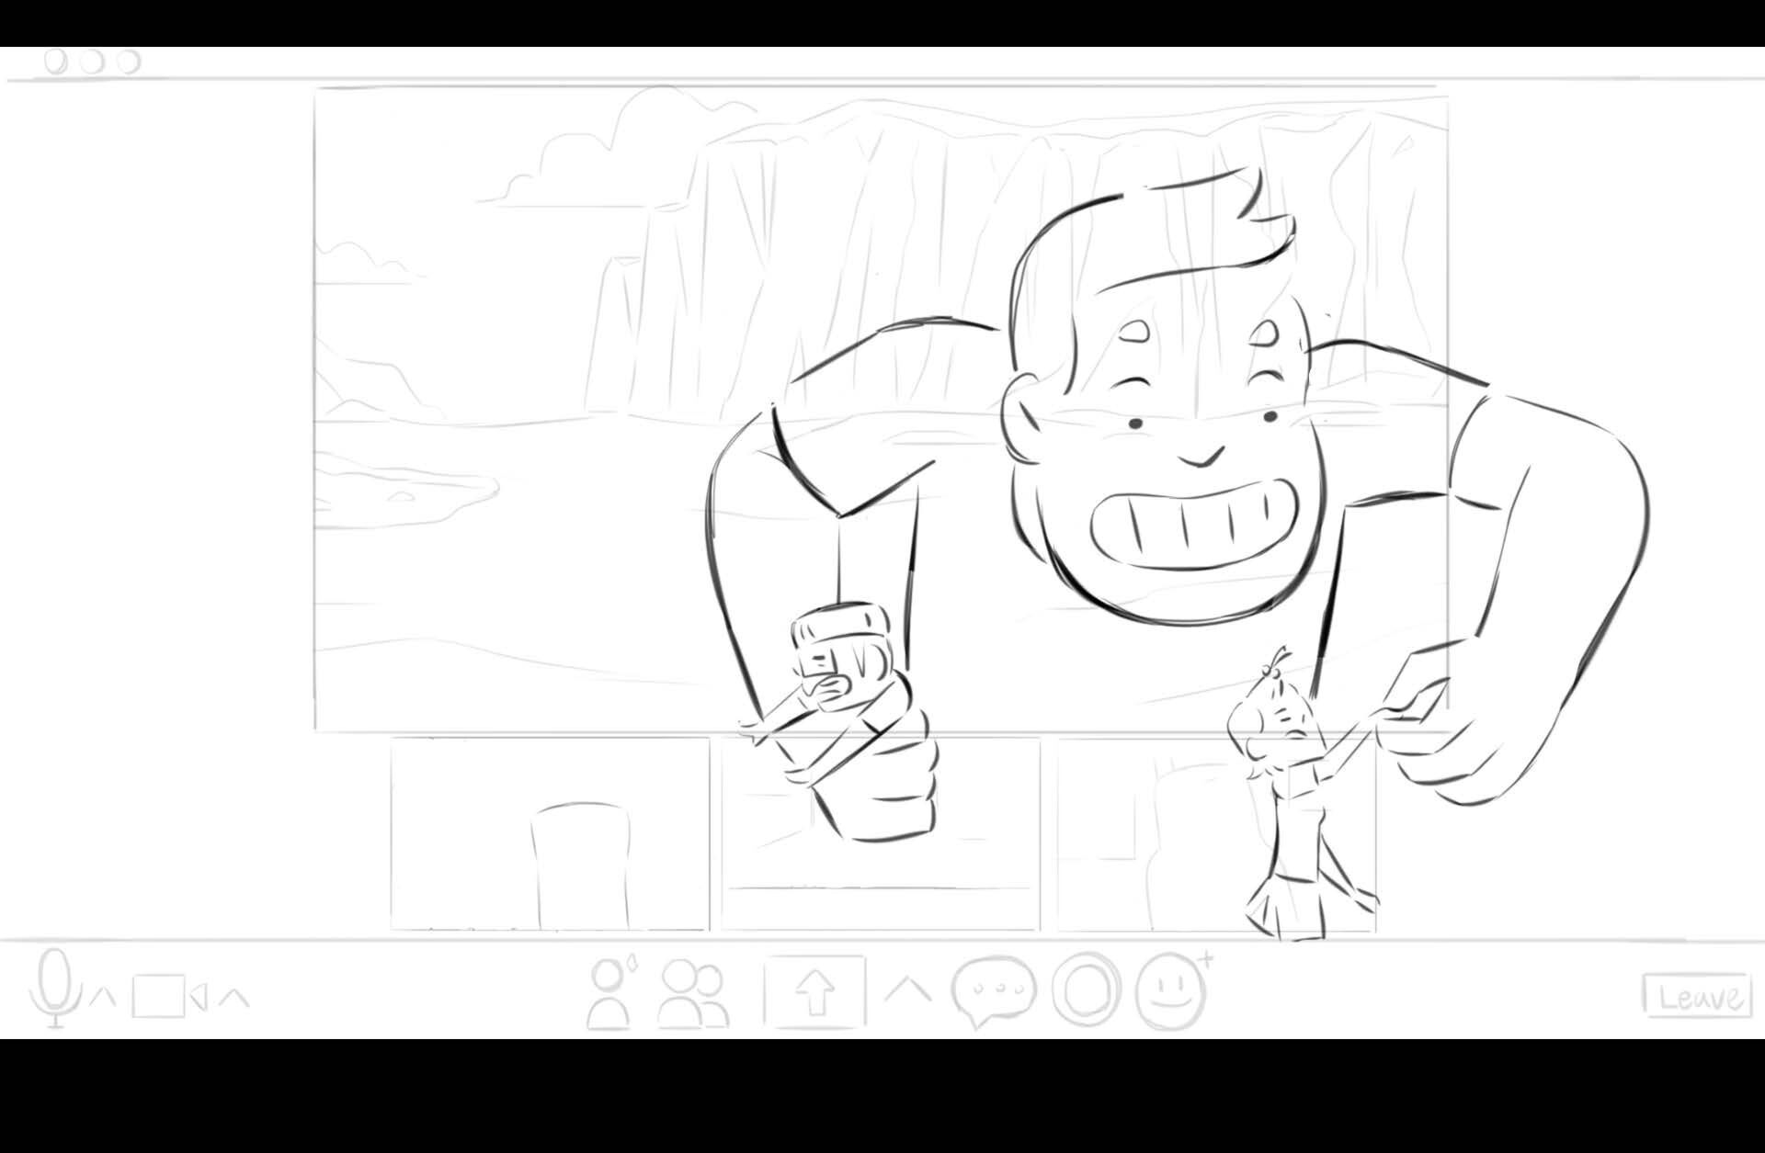Open the two-person participants icon
The width and height of the screenshot is (1765, 1153).
pos(693,994)
